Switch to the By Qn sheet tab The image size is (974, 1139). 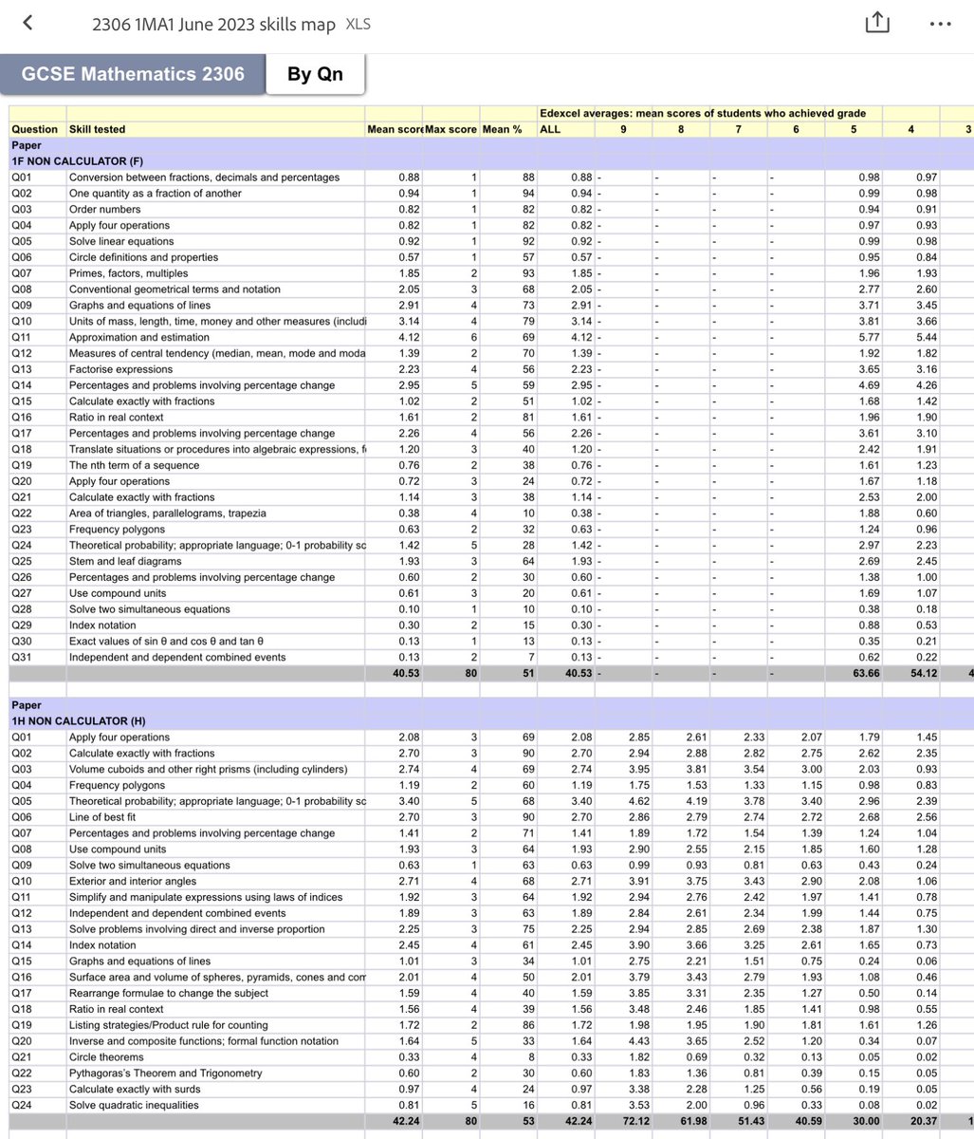(x=315, y=74)
